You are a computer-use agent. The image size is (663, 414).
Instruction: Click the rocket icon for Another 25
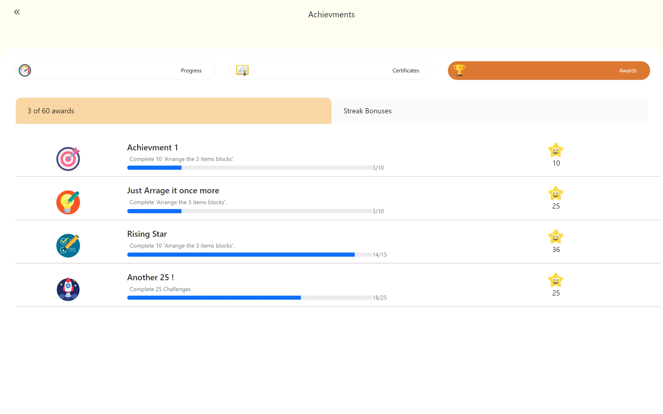[x=68, y=289]
